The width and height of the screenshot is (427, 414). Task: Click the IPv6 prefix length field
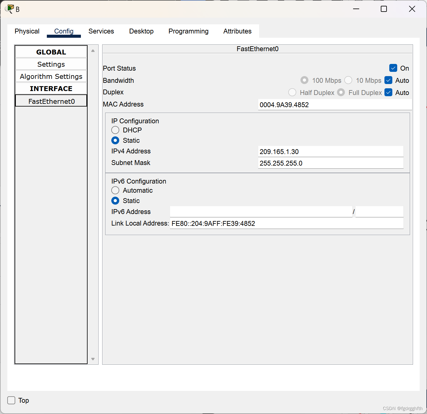point(379,212)
